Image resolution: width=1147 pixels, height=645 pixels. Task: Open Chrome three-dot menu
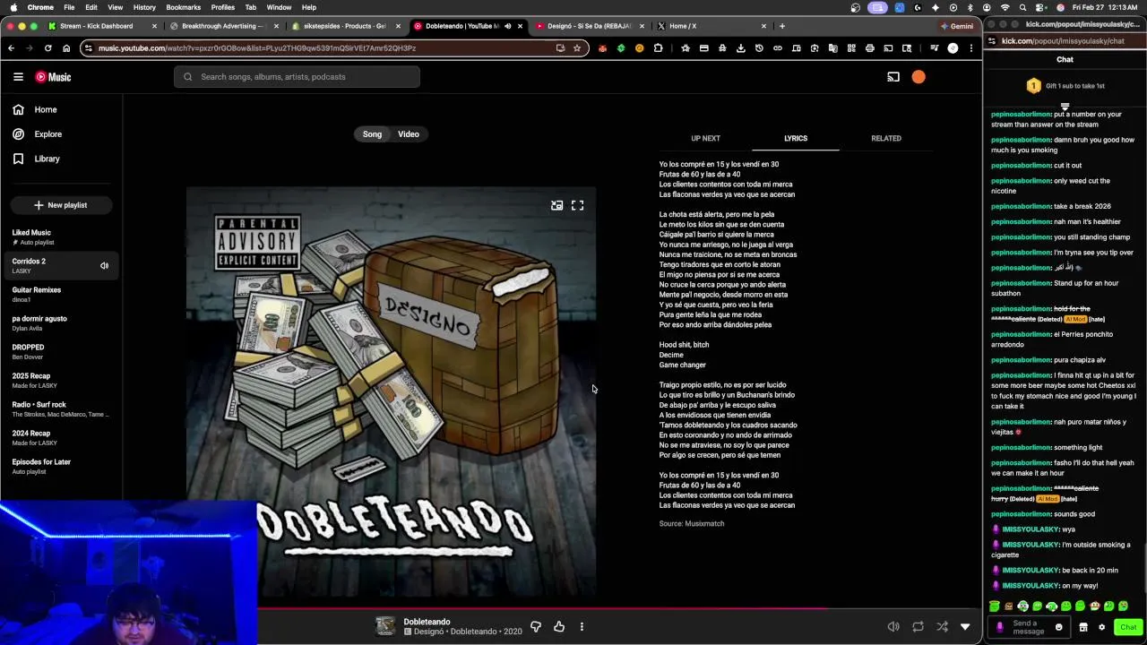[x=971, y=48]
